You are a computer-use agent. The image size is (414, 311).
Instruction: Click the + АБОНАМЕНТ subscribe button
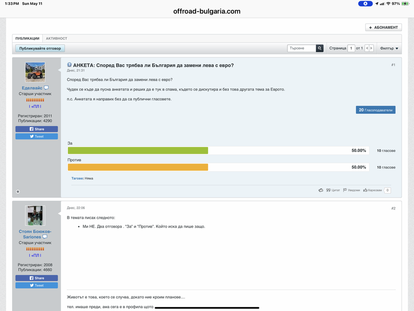[383, 28]
